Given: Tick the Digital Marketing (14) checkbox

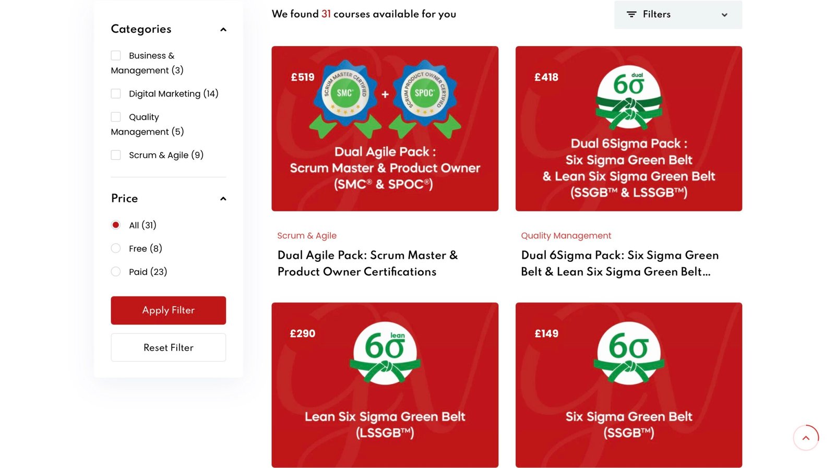Looking at the screenshot, I should coord(116,93).
